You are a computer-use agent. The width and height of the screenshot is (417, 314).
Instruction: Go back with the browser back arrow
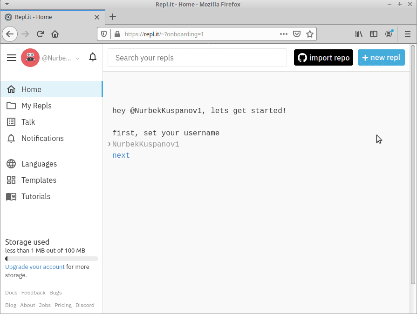pos(10,34)
